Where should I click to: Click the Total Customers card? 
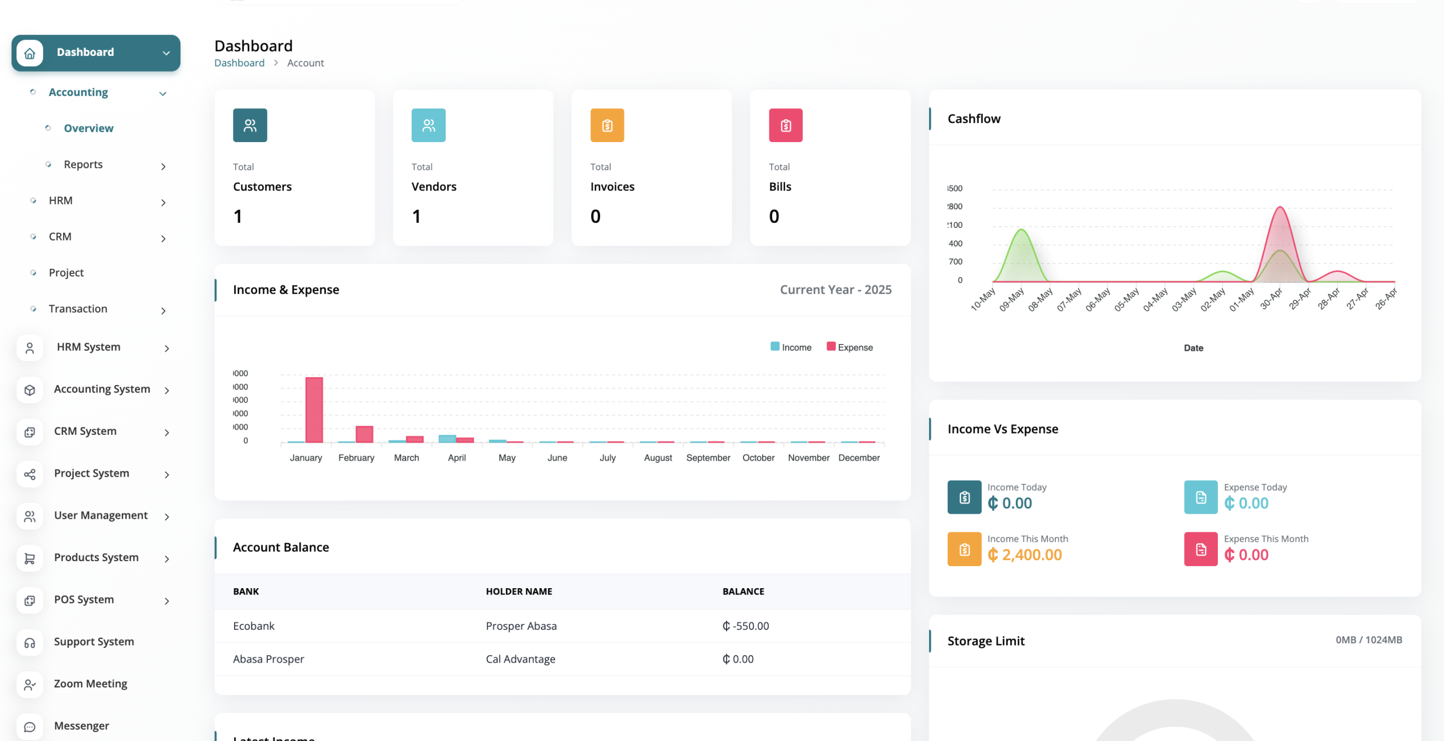(294, 167)
